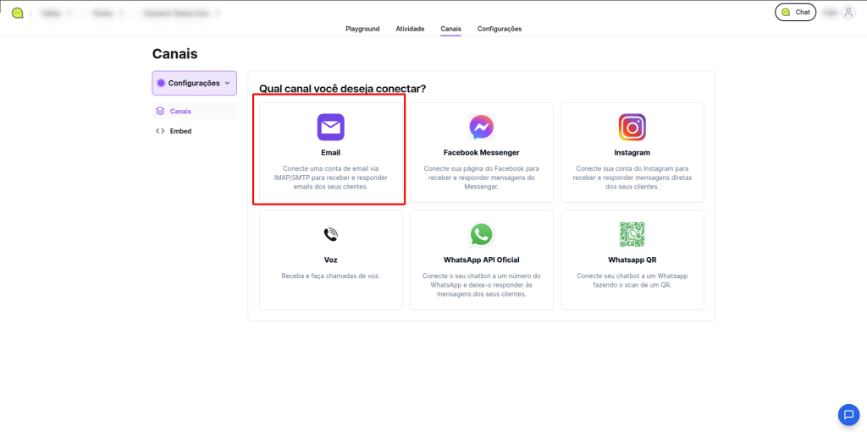The height and width of the screenshot is (432, 867).
Task: Click the purple Email envelope icon
Action: pos(331,127)
